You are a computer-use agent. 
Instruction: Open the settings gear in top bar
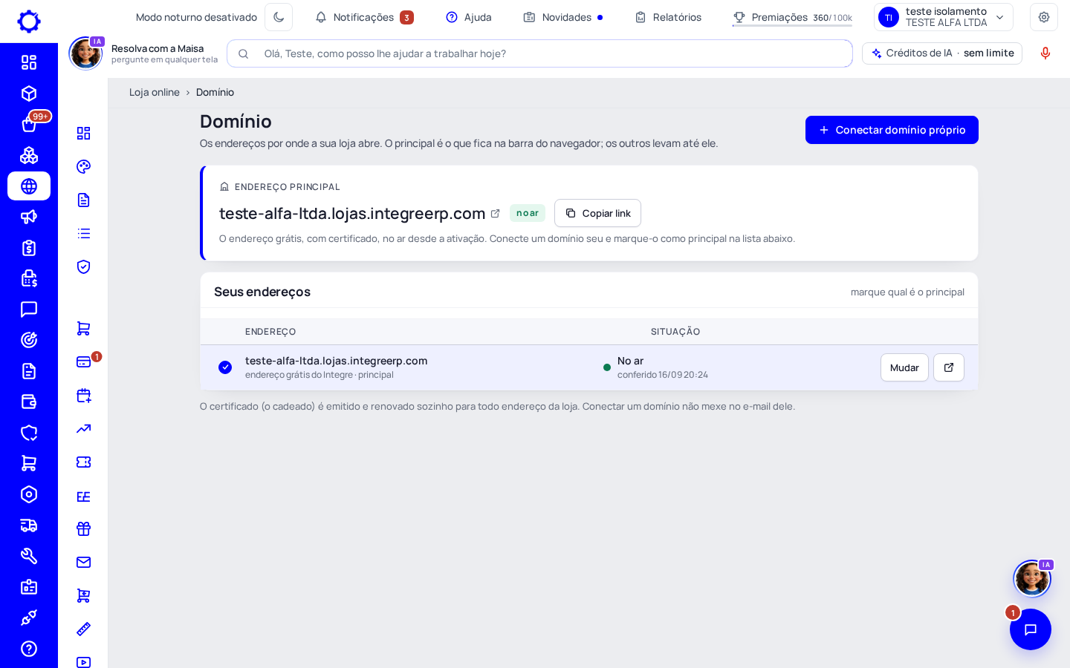pyautogui.click(x=1044, y=17)
